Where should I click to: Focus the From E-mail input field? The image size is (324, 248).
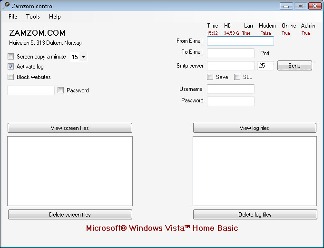(241, 41)
